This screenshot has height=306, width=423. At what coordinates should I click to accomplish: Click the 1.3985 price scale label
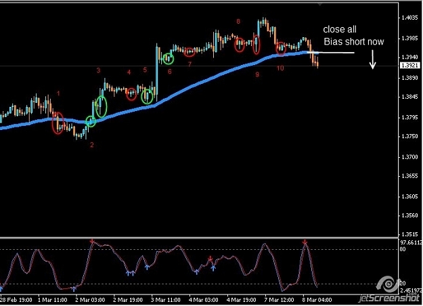click(x=409, y=39)
